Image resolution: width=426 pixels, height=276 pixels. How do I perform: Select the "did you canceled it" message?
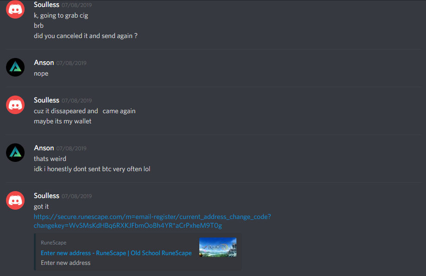tap(86, 36)
